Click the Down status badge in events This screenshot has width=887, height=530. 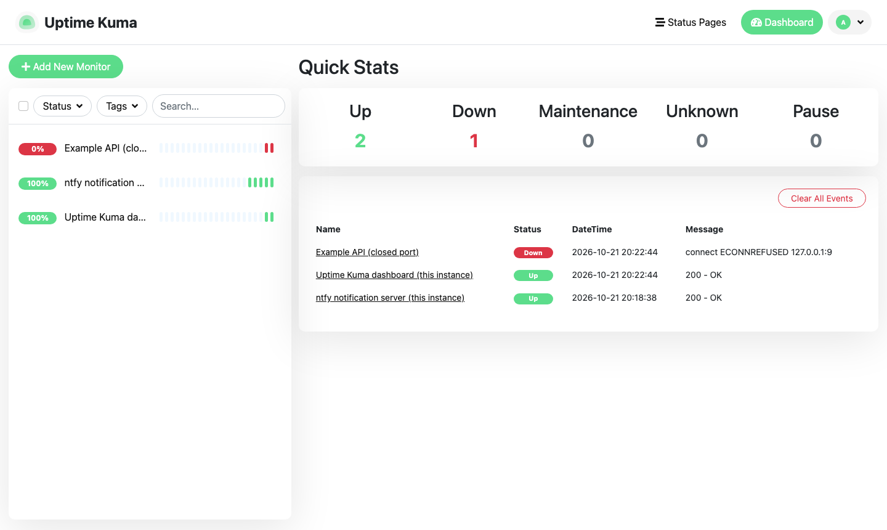533,253
